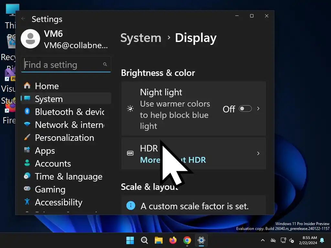Image resolution: width=331 pixels, height=248 pixels.
Task: Launch Chrome from the taskbar
Action: pos(187,240)
